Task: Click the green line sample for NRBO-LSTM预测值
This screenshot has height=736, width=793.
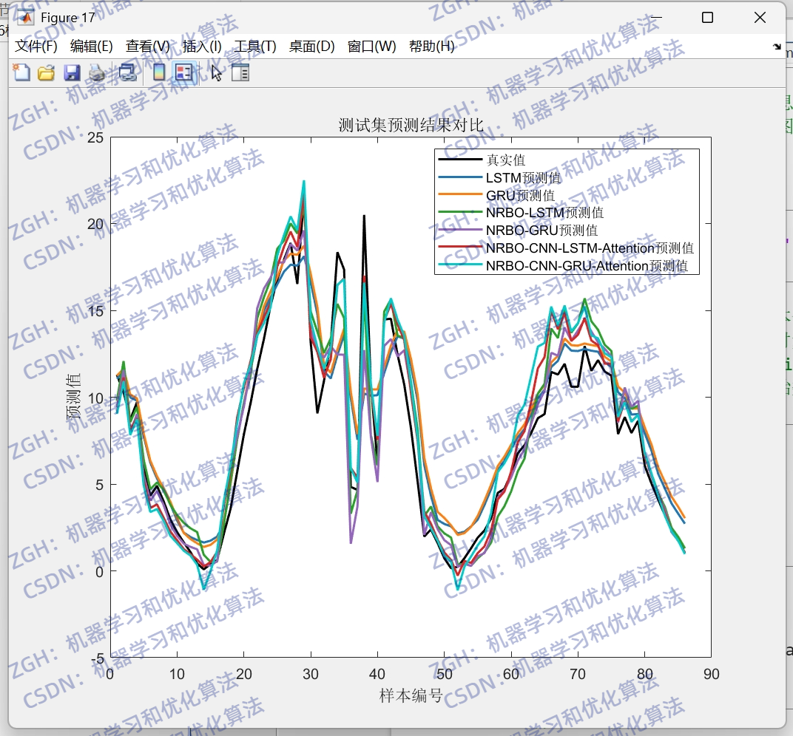Action: tap(459, 212)
